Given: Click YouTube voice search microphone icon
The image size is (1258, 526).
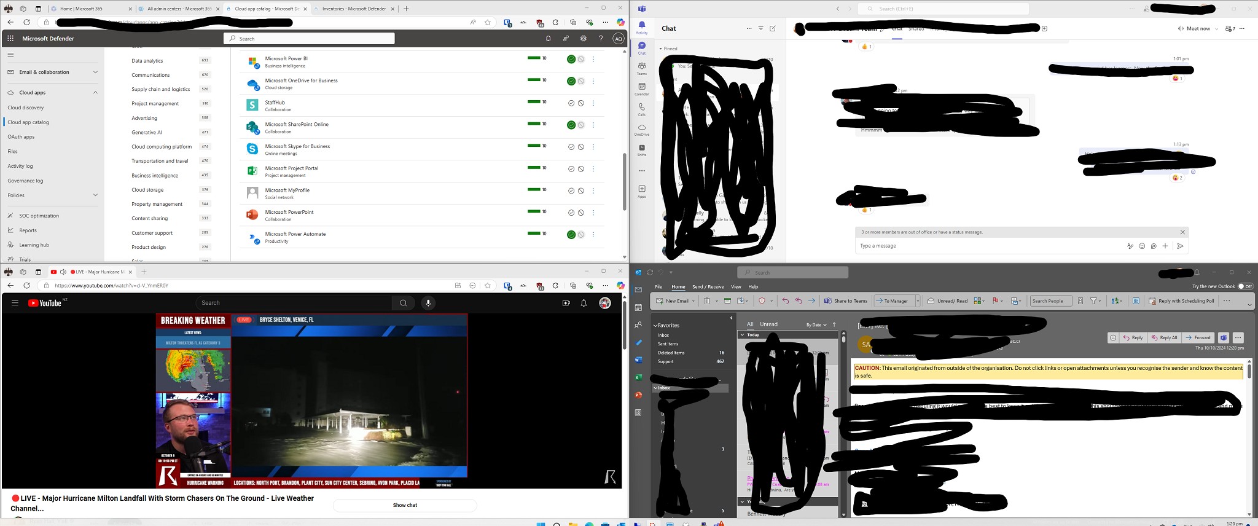Looking at the screenshot, I should pos(428,303).
